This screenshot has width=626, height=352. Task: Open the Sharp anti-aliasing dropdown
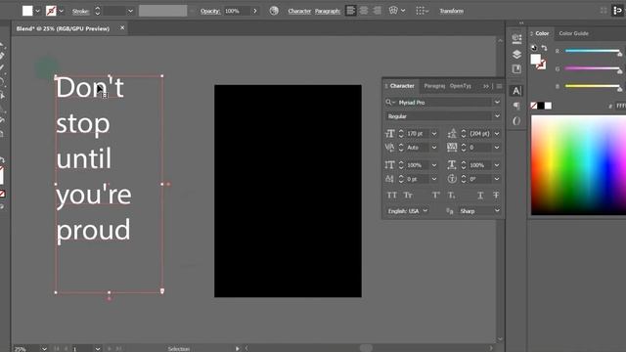coord(479,211)
